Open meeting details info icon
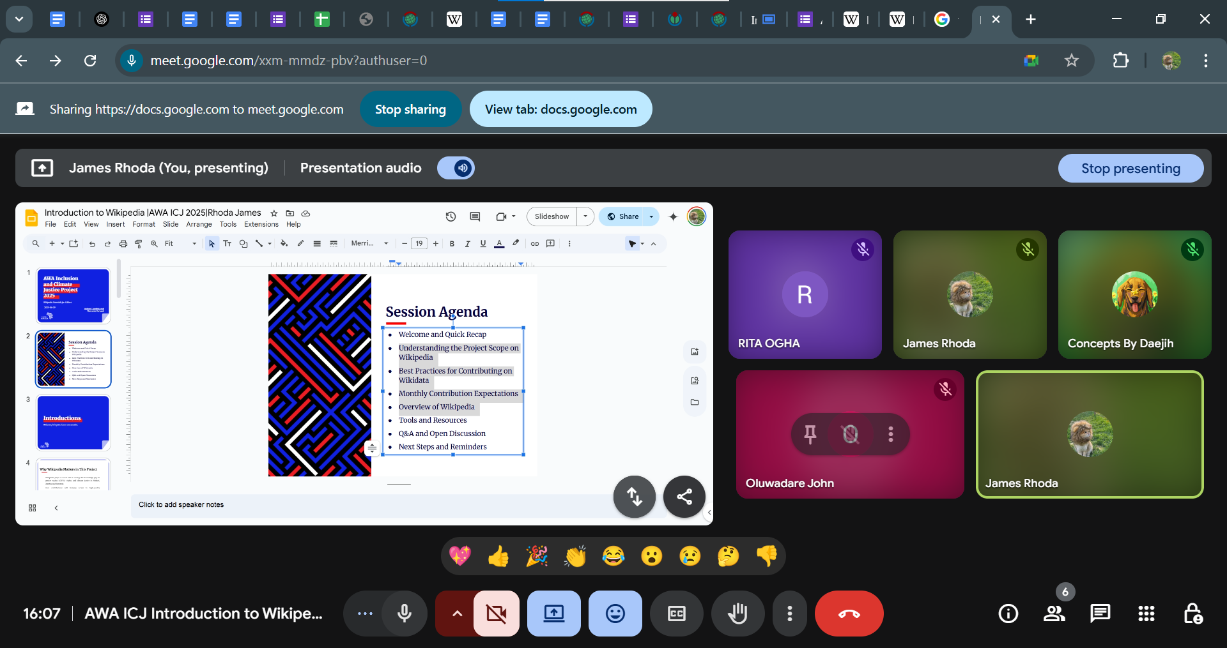Image resolution: width=1227 pixels, height=648 pixels. (x=1008, y=614)
